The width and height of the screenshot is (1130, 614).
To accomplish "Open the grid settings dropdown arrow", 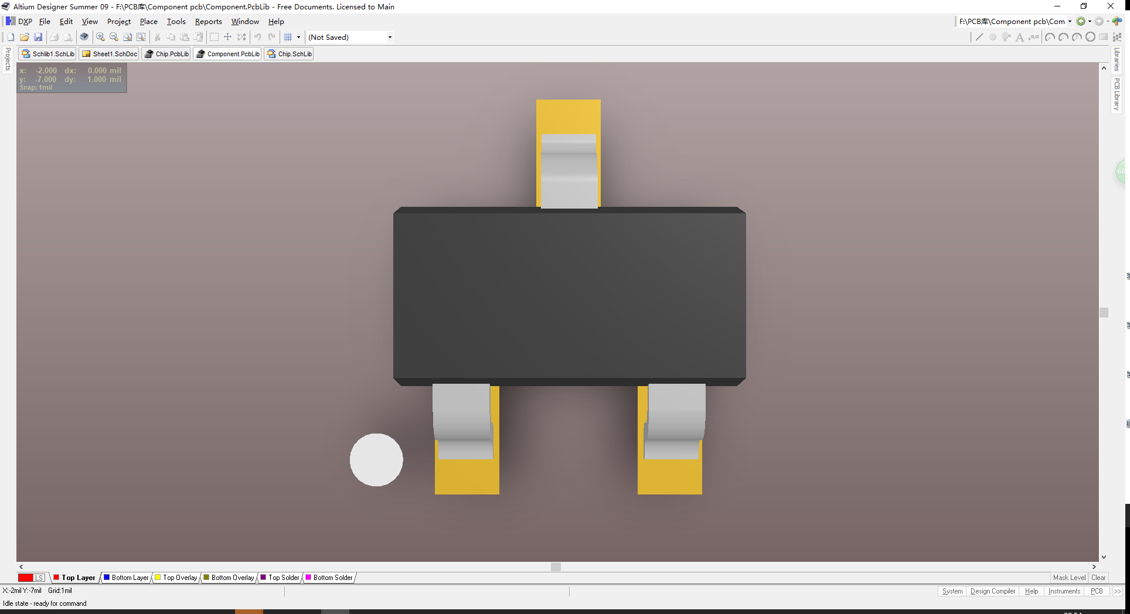I will point(298,37).
